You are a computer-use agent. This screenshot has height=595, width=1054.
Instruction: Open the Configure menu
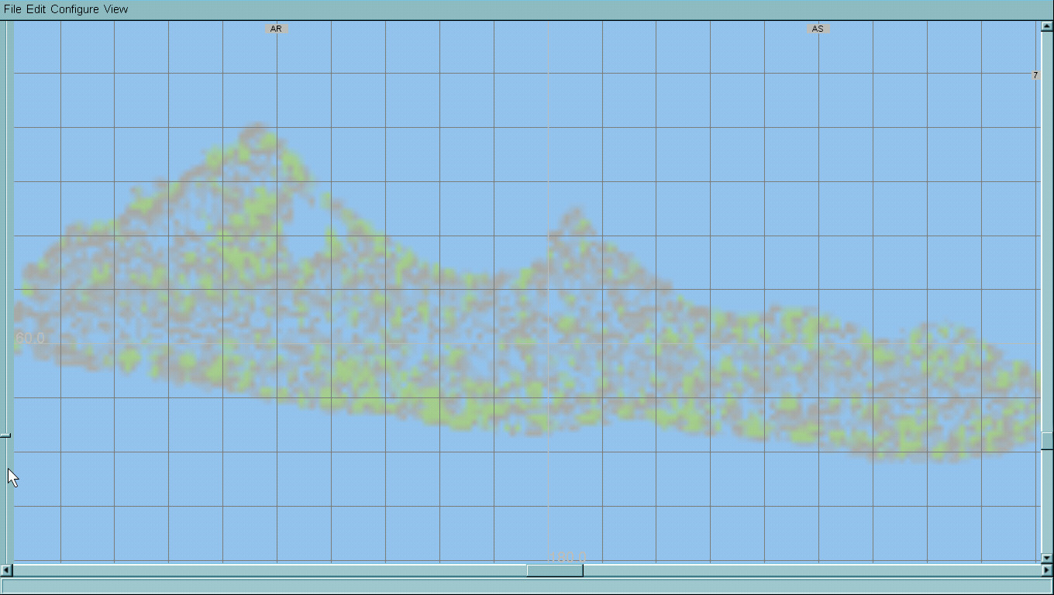tap(74, 9)
